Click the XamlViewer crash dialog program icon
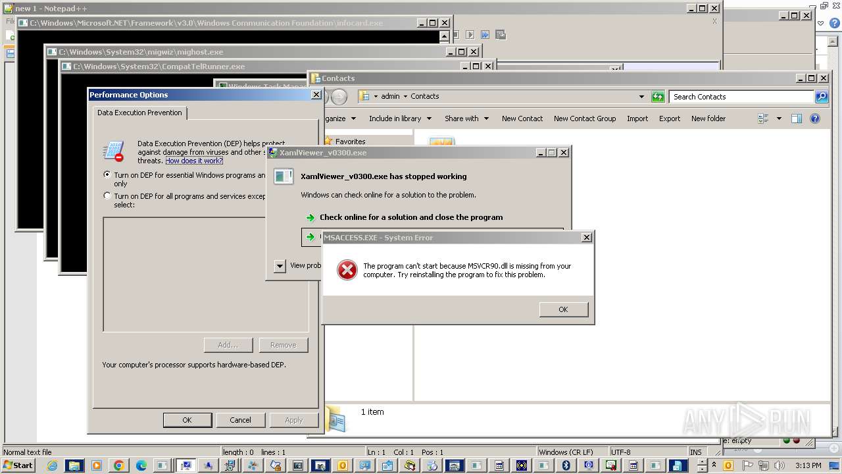The image size is (842, 474). point(284,176)
